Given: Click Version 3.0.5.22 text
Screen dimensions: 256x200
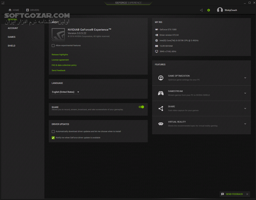Looking at the screenshot, I should click(77, 33).
